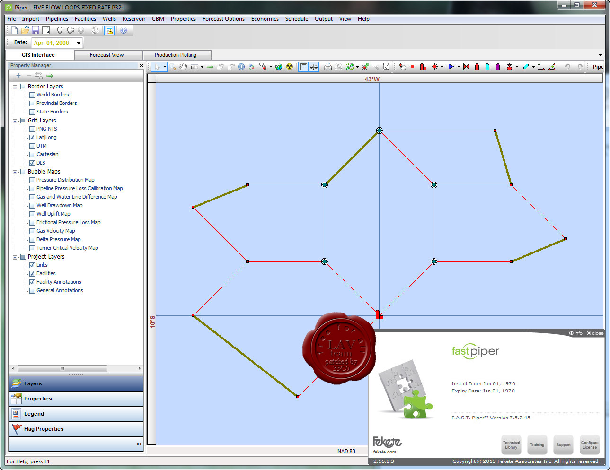Switch to the Forecast View tab
Viewport: 610px width, 470px height.
107,55
